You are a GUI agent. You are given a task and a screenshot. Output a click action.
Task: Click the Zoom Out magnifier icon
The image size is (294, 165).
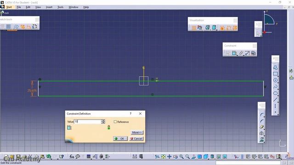point(187,157)
